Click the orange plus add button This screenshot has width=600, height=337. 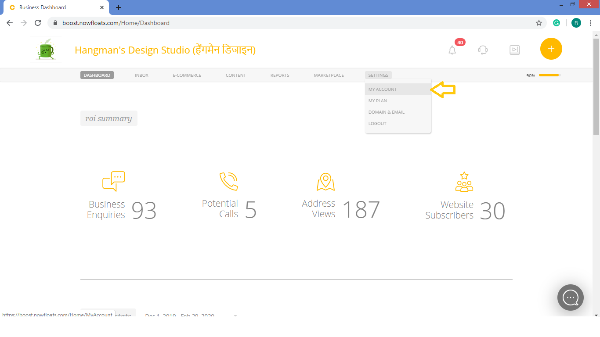tap(551, 49)
